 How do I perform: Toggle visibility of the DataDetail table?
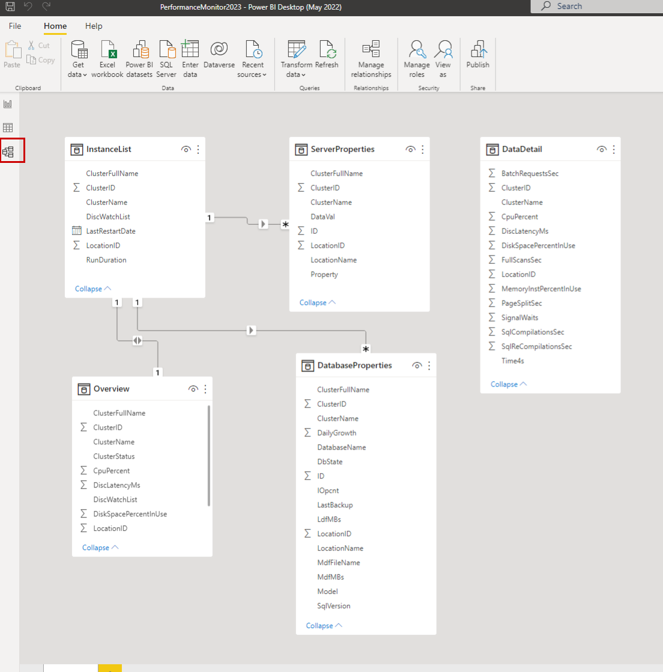click(601, 149)
